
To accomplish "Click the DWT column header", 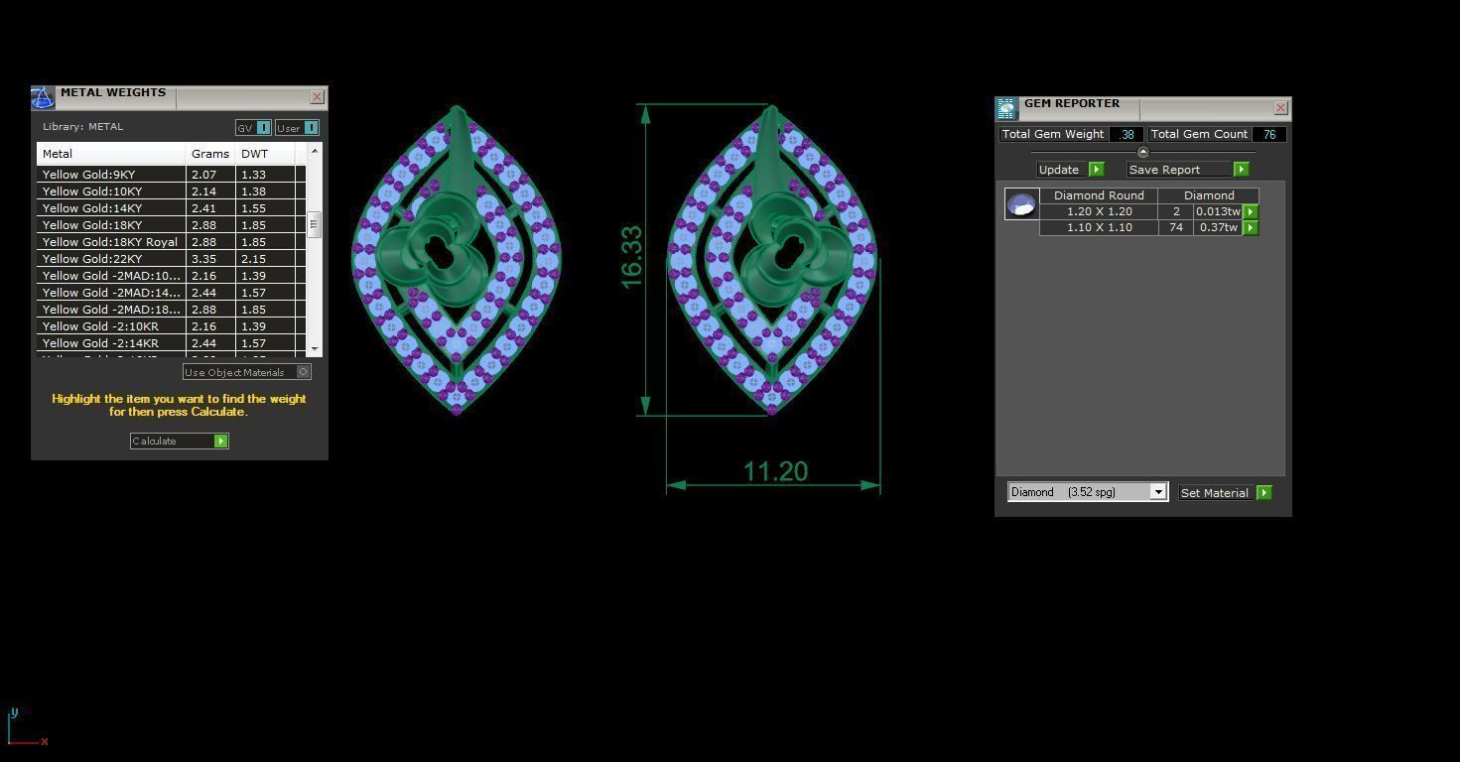I will tap(264, 154).
